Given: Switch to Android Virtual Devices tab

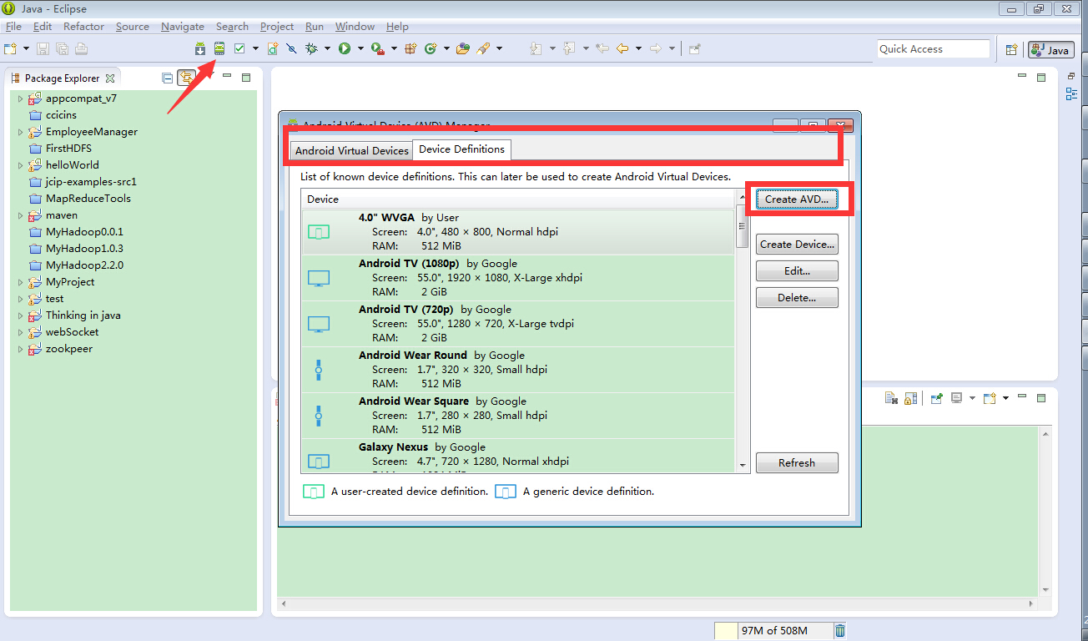Looking at the screenshot, I should (x=352, y=151).
